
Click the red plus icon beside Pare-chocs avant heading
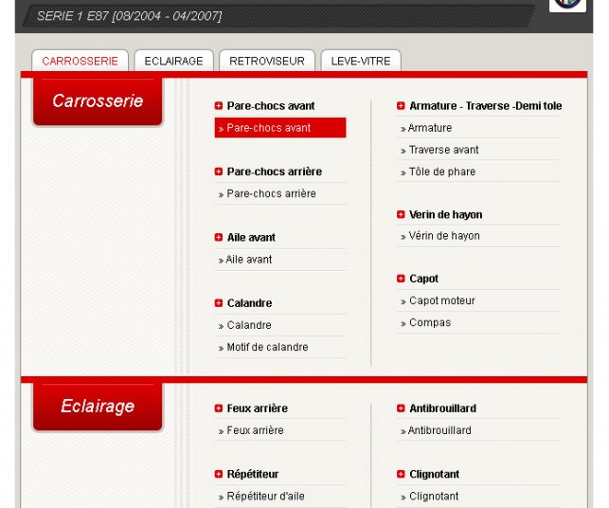point(219,106)
